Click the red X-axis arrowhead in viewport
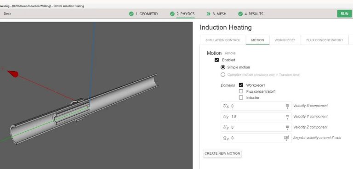353x169 pixels. [x=13, y=73]
